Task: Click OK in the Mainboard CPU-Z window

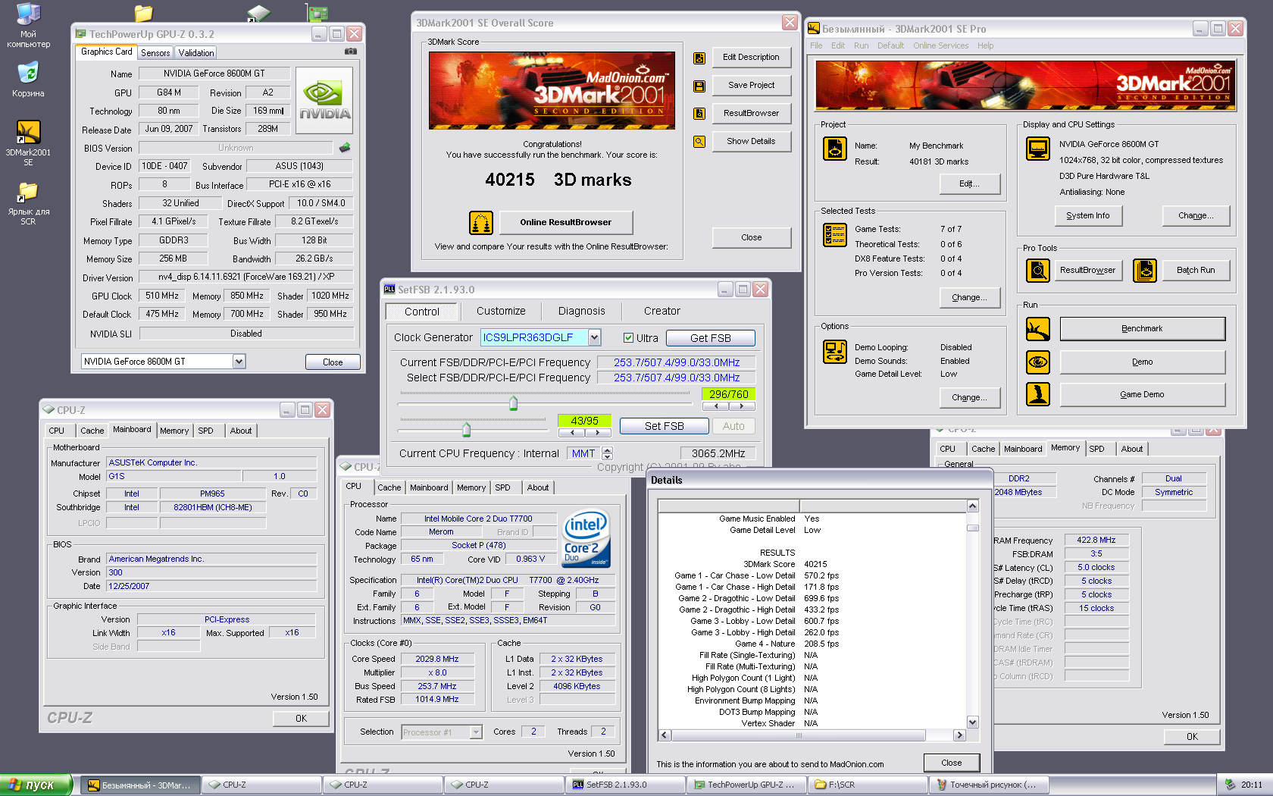Action: tap(301, 718)
